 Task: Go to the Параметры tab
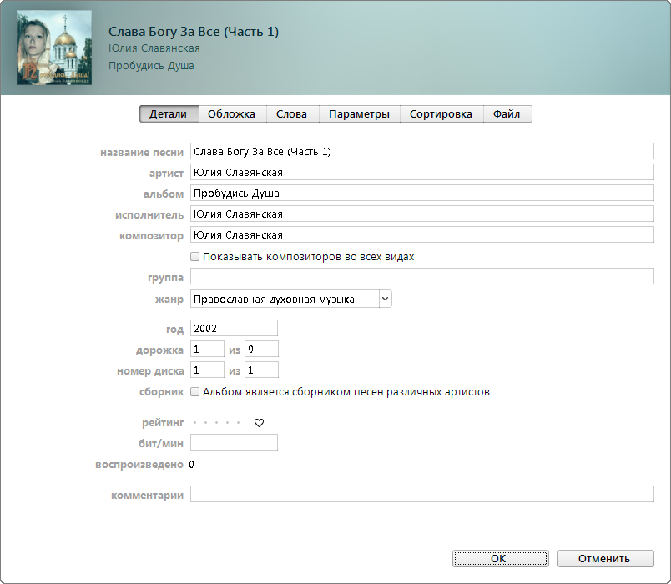(x=359, y=114)
